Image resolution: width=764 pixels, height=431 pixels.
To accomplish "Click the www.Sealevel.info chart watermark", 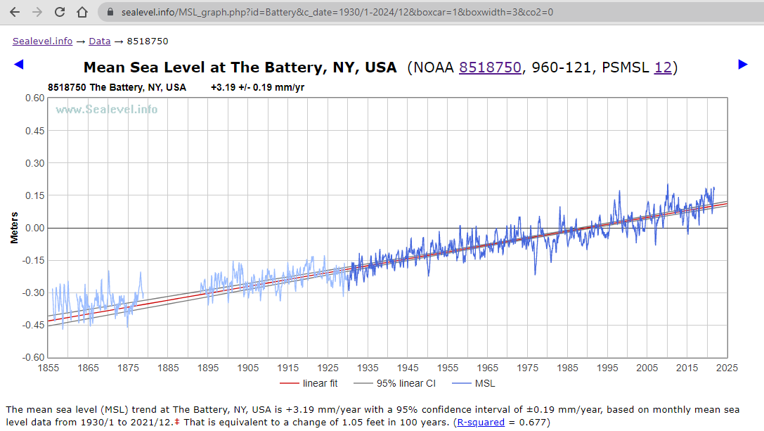I will pos(107,109).
